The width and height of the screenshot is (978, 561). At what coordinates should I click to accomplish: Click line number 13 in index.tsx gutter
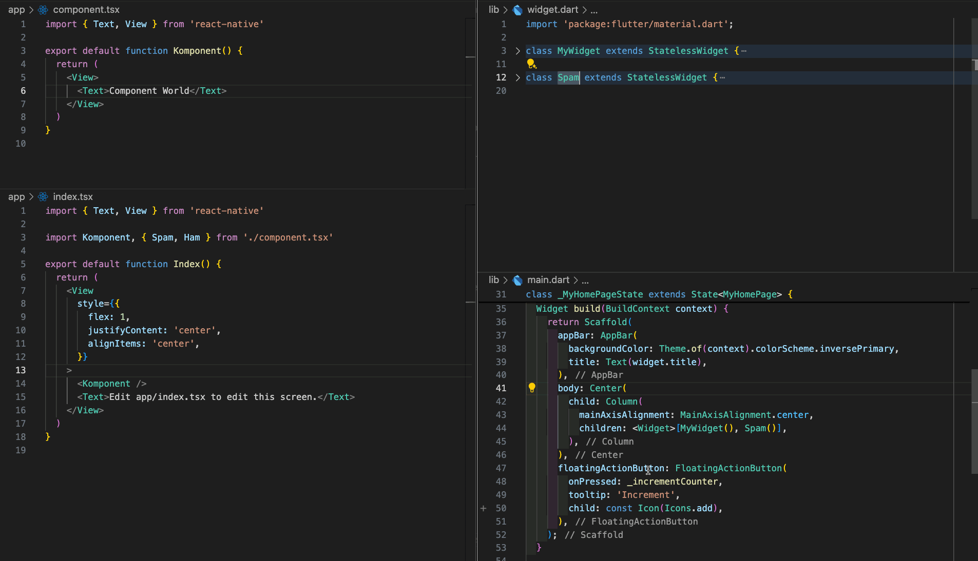[21, 370]
